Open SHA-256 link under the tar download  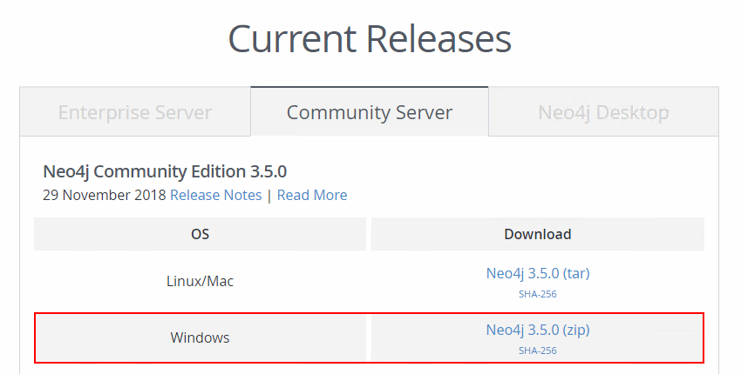[x=538, y=294]
